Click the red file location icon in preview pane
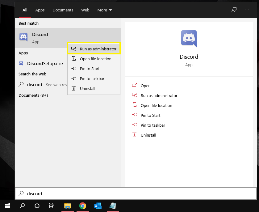This screenshot has width=259, height=212. point(135,105)
